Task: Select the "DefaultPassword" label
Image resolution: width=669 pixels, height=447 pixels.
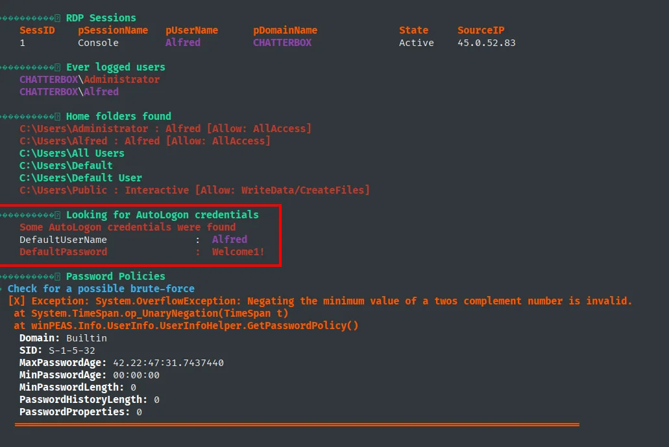Action: pyautogui.click(x=63, y=252)
